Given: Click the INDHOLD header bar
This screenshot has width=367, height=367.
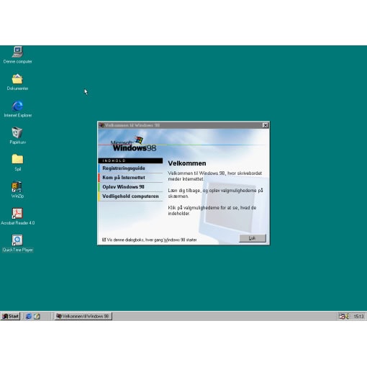Looking at the screenshot, I should tap(130, 160).
